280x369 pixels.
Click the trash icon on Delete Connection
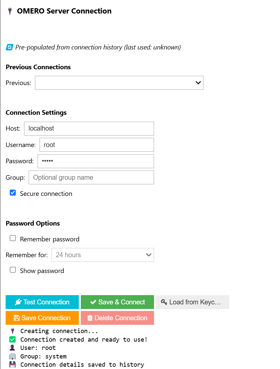[90, 318]
